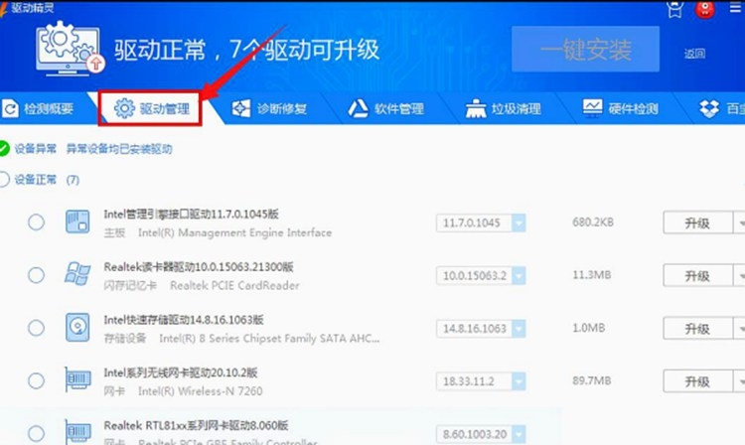Click the 异常设备均已安装驱动 status text

[x=119, y=149]
